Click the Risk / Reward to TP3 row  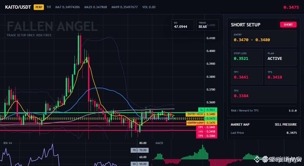click(264, 110)
